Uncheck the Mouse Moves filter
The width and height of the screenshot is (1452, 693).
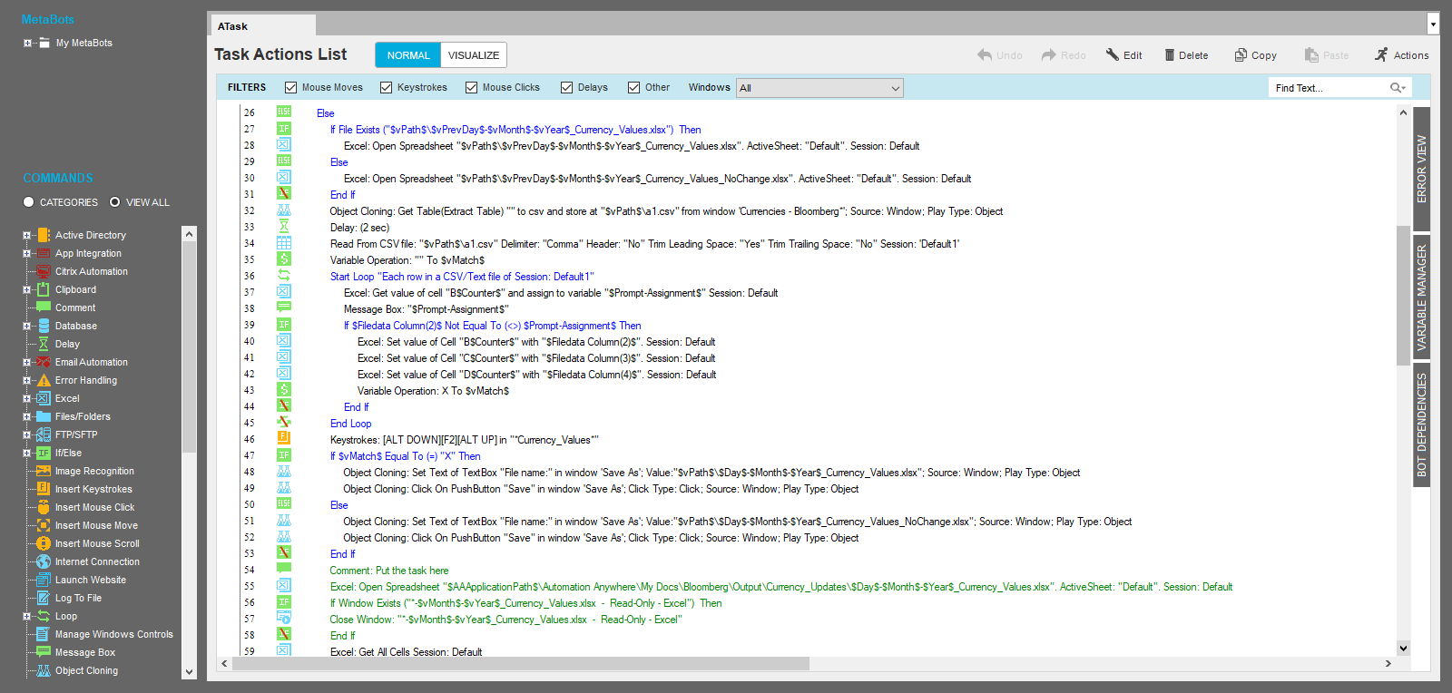[x=291, y=88]
